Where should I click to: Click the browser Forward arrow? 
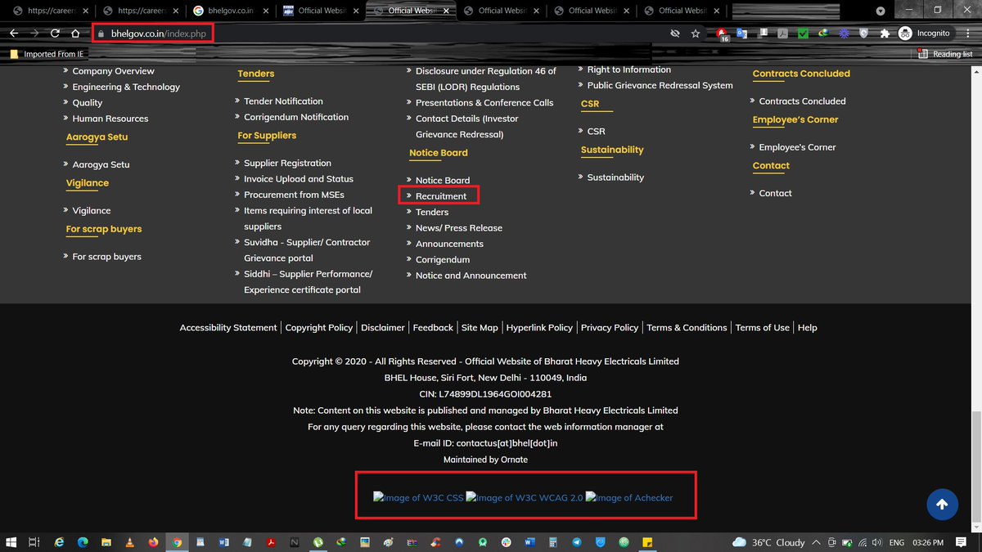34,34
